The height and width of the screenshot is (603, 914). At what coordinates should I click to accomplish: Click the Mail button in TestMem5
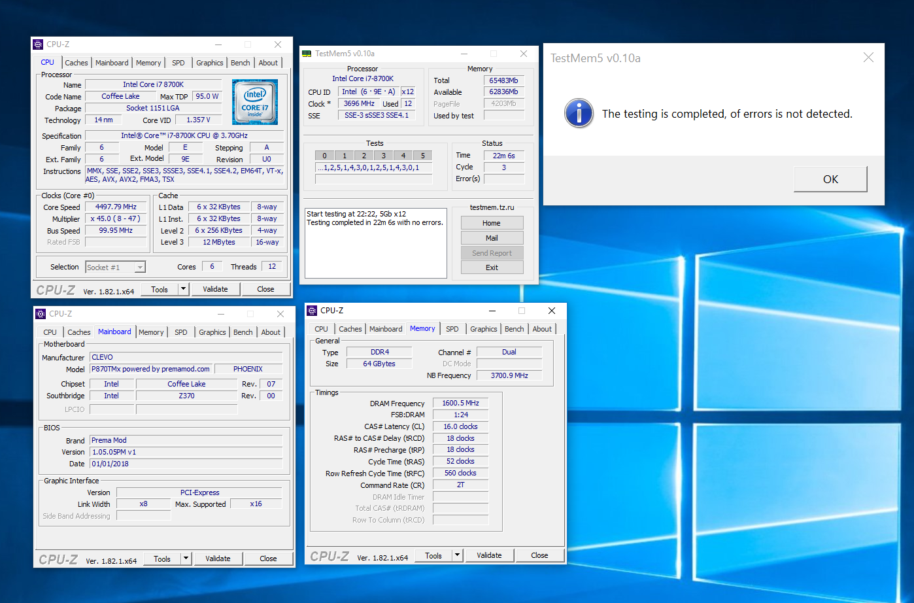point(492,238)
